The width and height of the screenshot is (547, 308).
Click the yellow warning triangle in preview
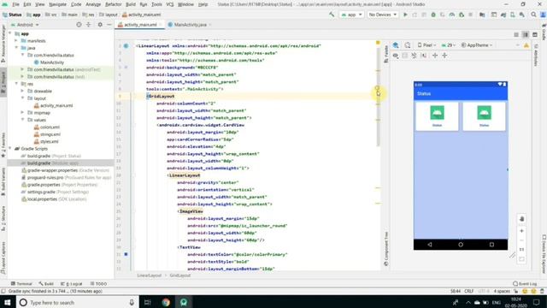click(x=526, y=45)
